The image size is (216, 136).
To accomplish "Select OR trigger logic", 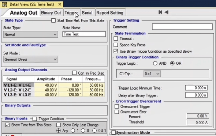I will pos(172,63).
